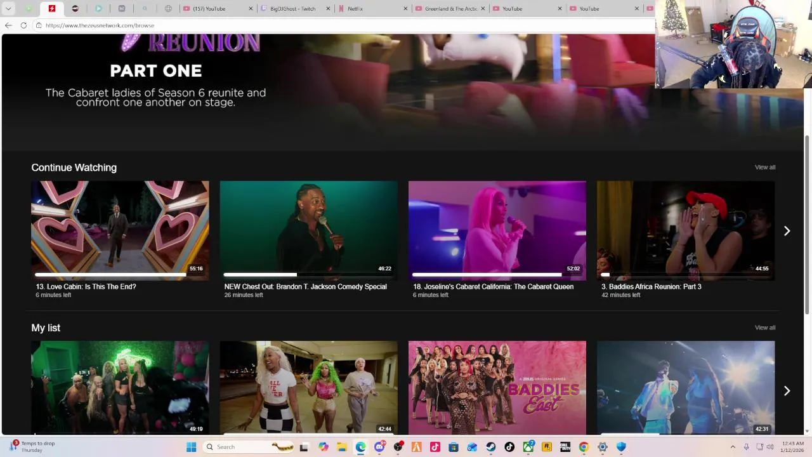Show next My list titles

tap(787, 391)
